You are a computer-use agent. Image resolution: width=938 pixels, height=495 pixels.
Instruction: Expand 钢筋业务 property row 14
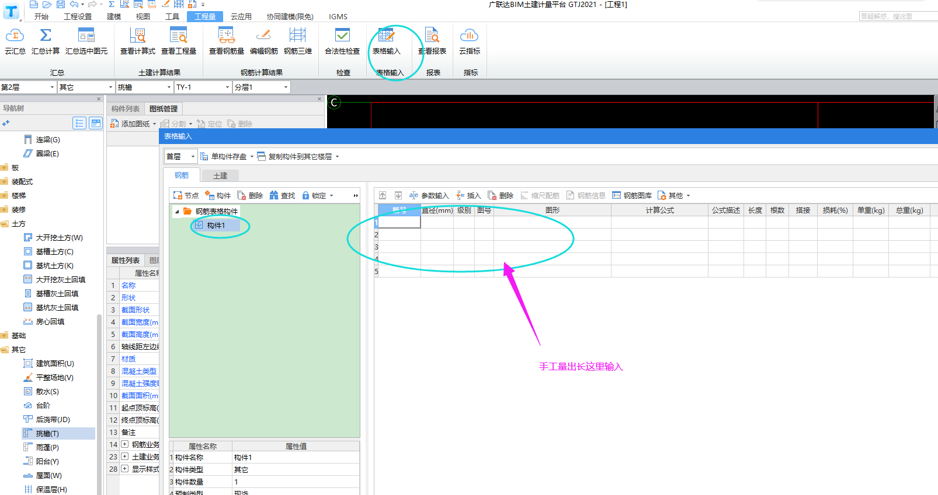[x=124, y=444]
